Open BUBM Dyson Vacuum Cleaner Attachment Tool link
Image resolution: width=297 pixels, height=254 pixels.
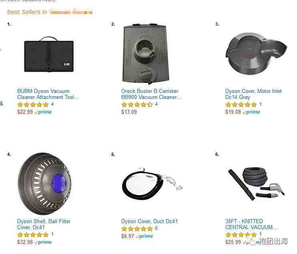(x=48, y=94)
